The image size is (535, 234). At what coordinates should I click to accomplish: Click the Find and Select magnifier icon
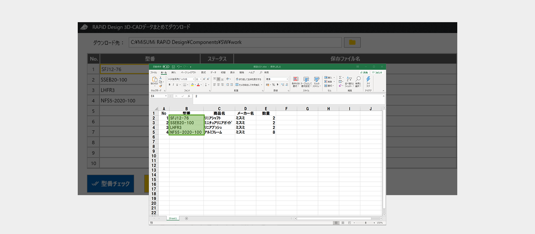(358, 79)
